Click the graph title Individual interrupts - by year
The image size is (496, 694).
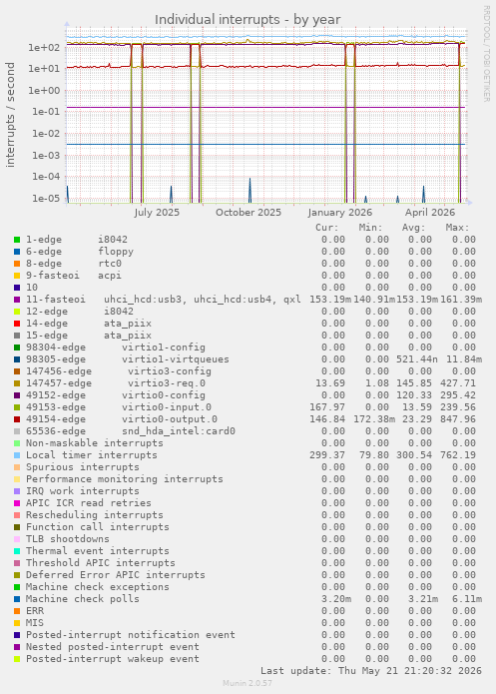248,20
